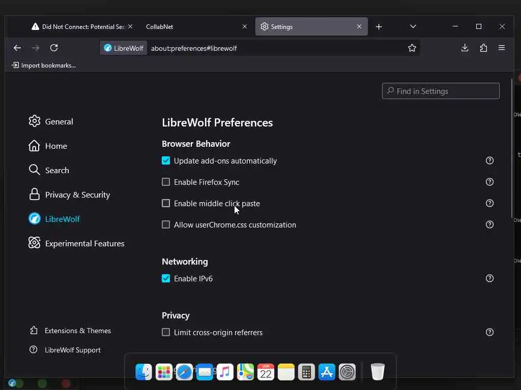Open App Store from the dock
Screen dimensions: 521x390
pos(327,372)
